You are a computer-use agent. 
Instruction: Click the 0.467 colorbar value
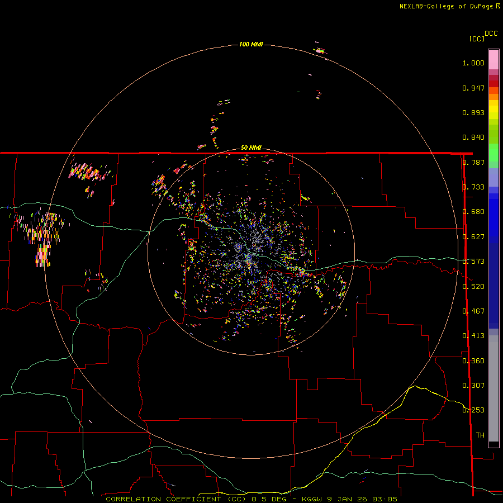[x=473, y=311]
